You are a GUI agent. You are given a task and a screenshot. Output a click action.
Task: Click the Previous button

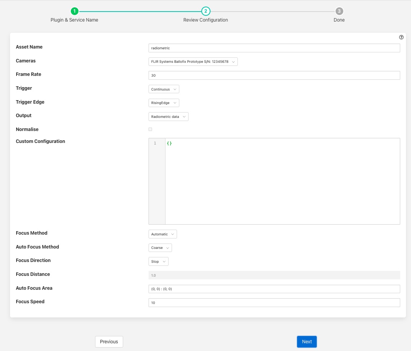point(109,342)
